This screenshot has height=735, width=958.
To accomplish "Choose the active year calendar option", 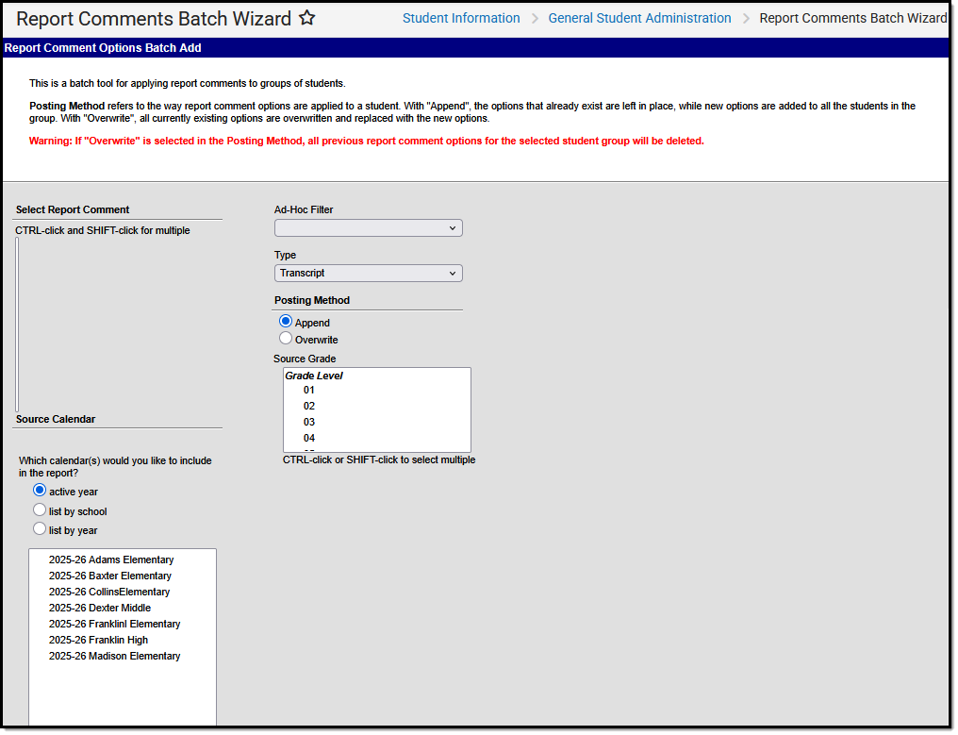I will pos(39,490).
